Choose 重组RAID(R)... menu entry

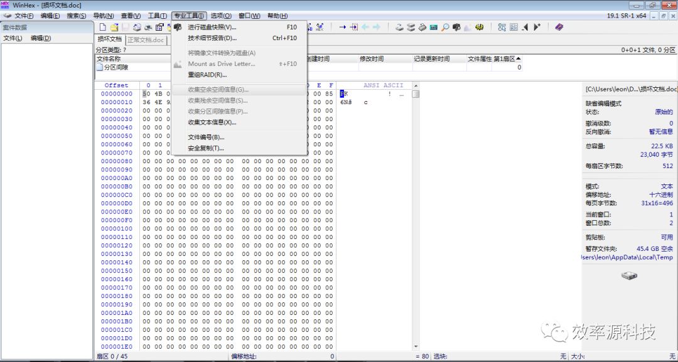[x=240, y=75]
